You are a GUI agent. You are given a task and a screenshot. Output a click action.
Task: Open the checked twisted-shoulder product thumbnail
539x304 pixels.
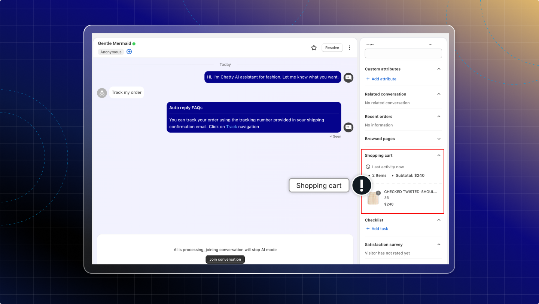[x=373, y=198]
